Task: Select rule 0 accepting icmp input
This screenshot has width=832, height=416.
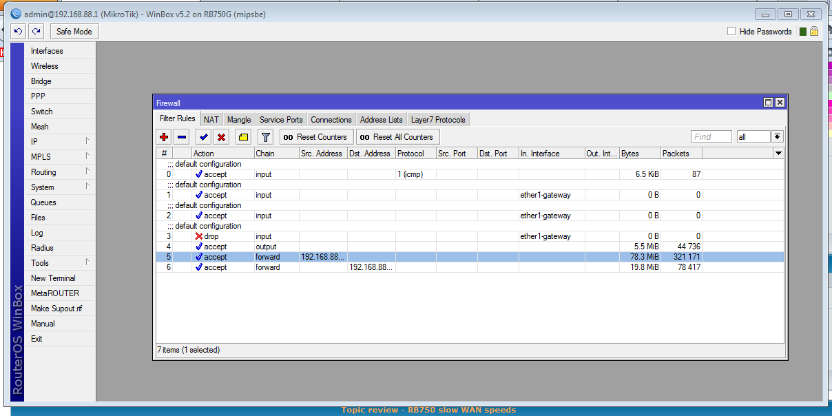Action: pos(470,174)
